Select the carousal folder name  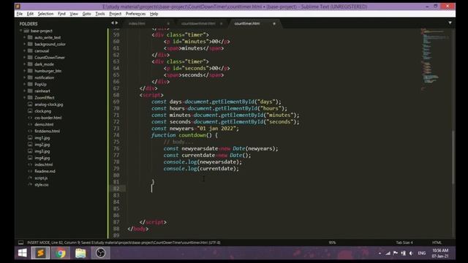(x=42, y=50)
